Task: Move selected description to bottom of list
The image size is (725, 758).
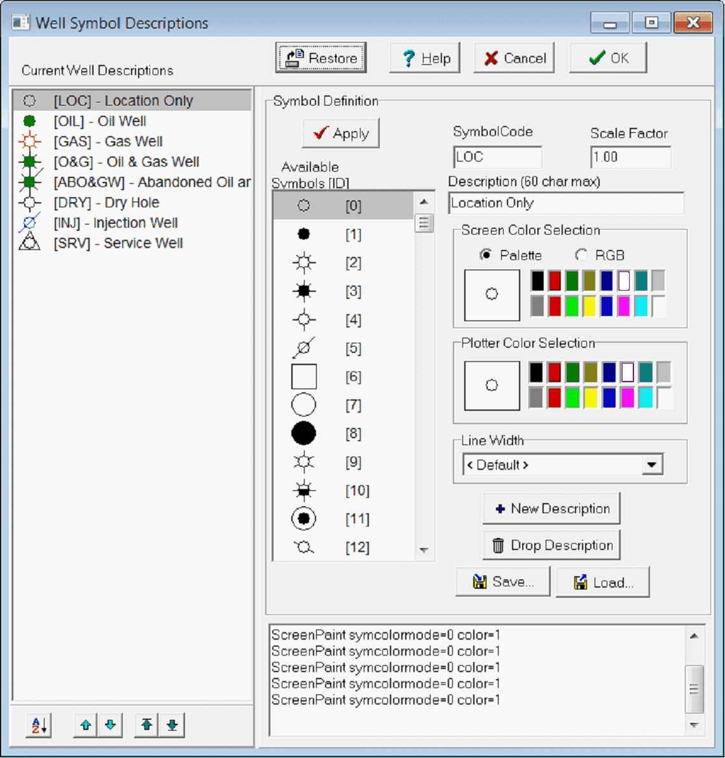Action: pyautogui.click(x=172, y=725)
